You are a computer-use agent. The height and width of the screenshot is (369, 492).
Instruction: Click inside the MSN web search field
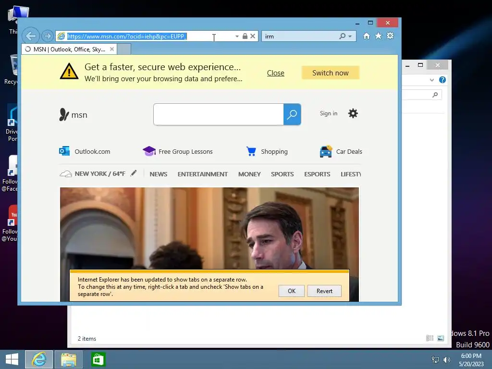pos(219,114)
